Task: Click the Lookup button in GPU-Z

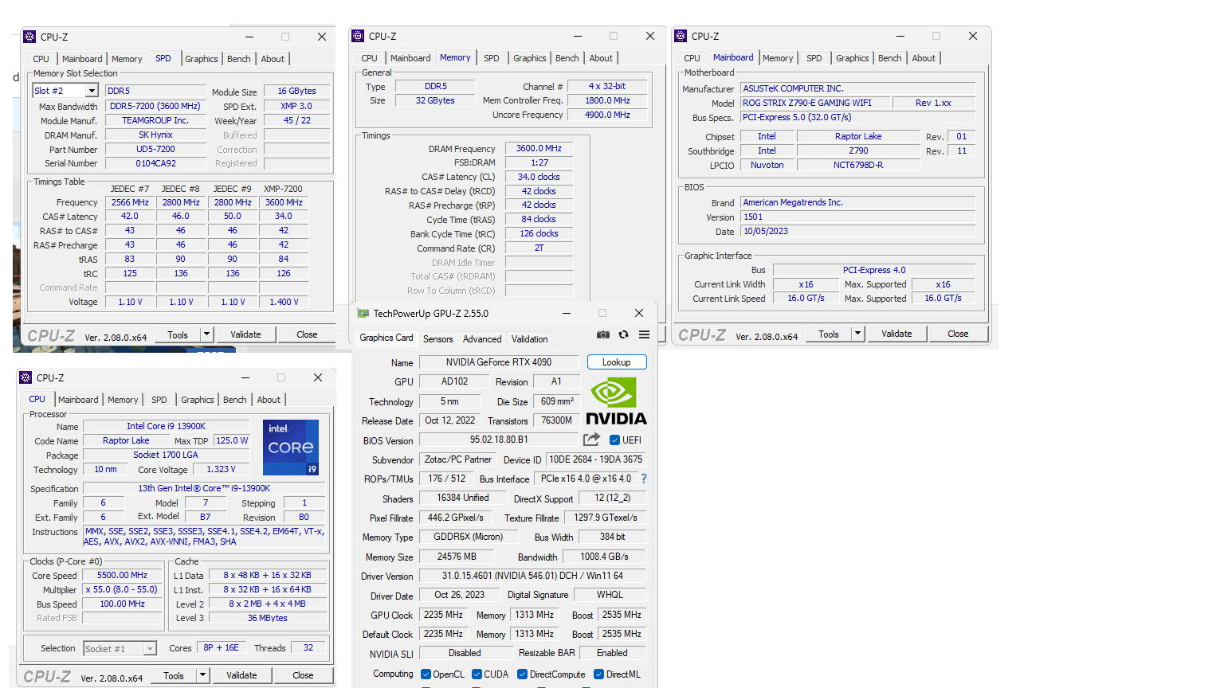Action: click(617, 362)
